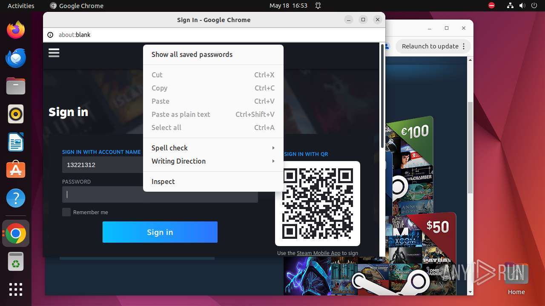Open the Home folder desktop icon
545x306 pixels.
[x=516, y=279]
